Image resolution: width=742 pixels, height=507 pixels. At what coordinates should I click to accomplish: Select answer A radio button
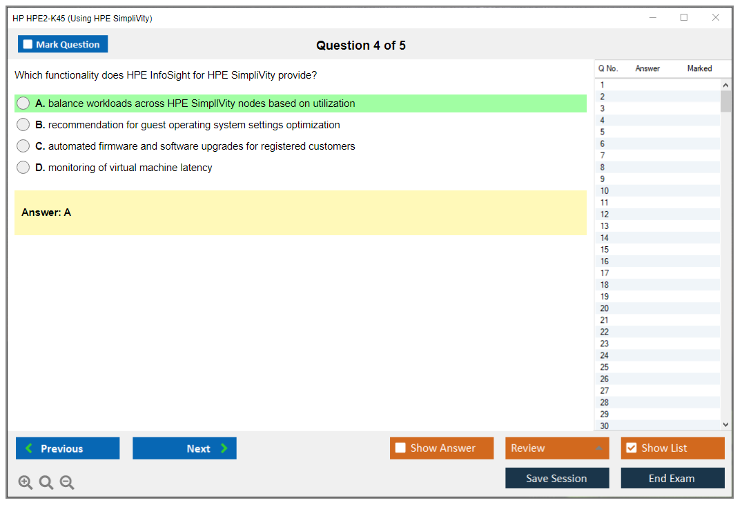(x=23, y=103)
